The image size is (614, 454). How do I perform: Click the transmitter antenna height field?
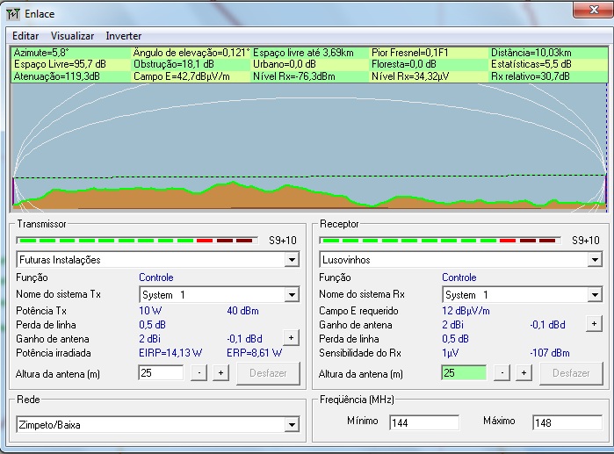coord(161,373)
